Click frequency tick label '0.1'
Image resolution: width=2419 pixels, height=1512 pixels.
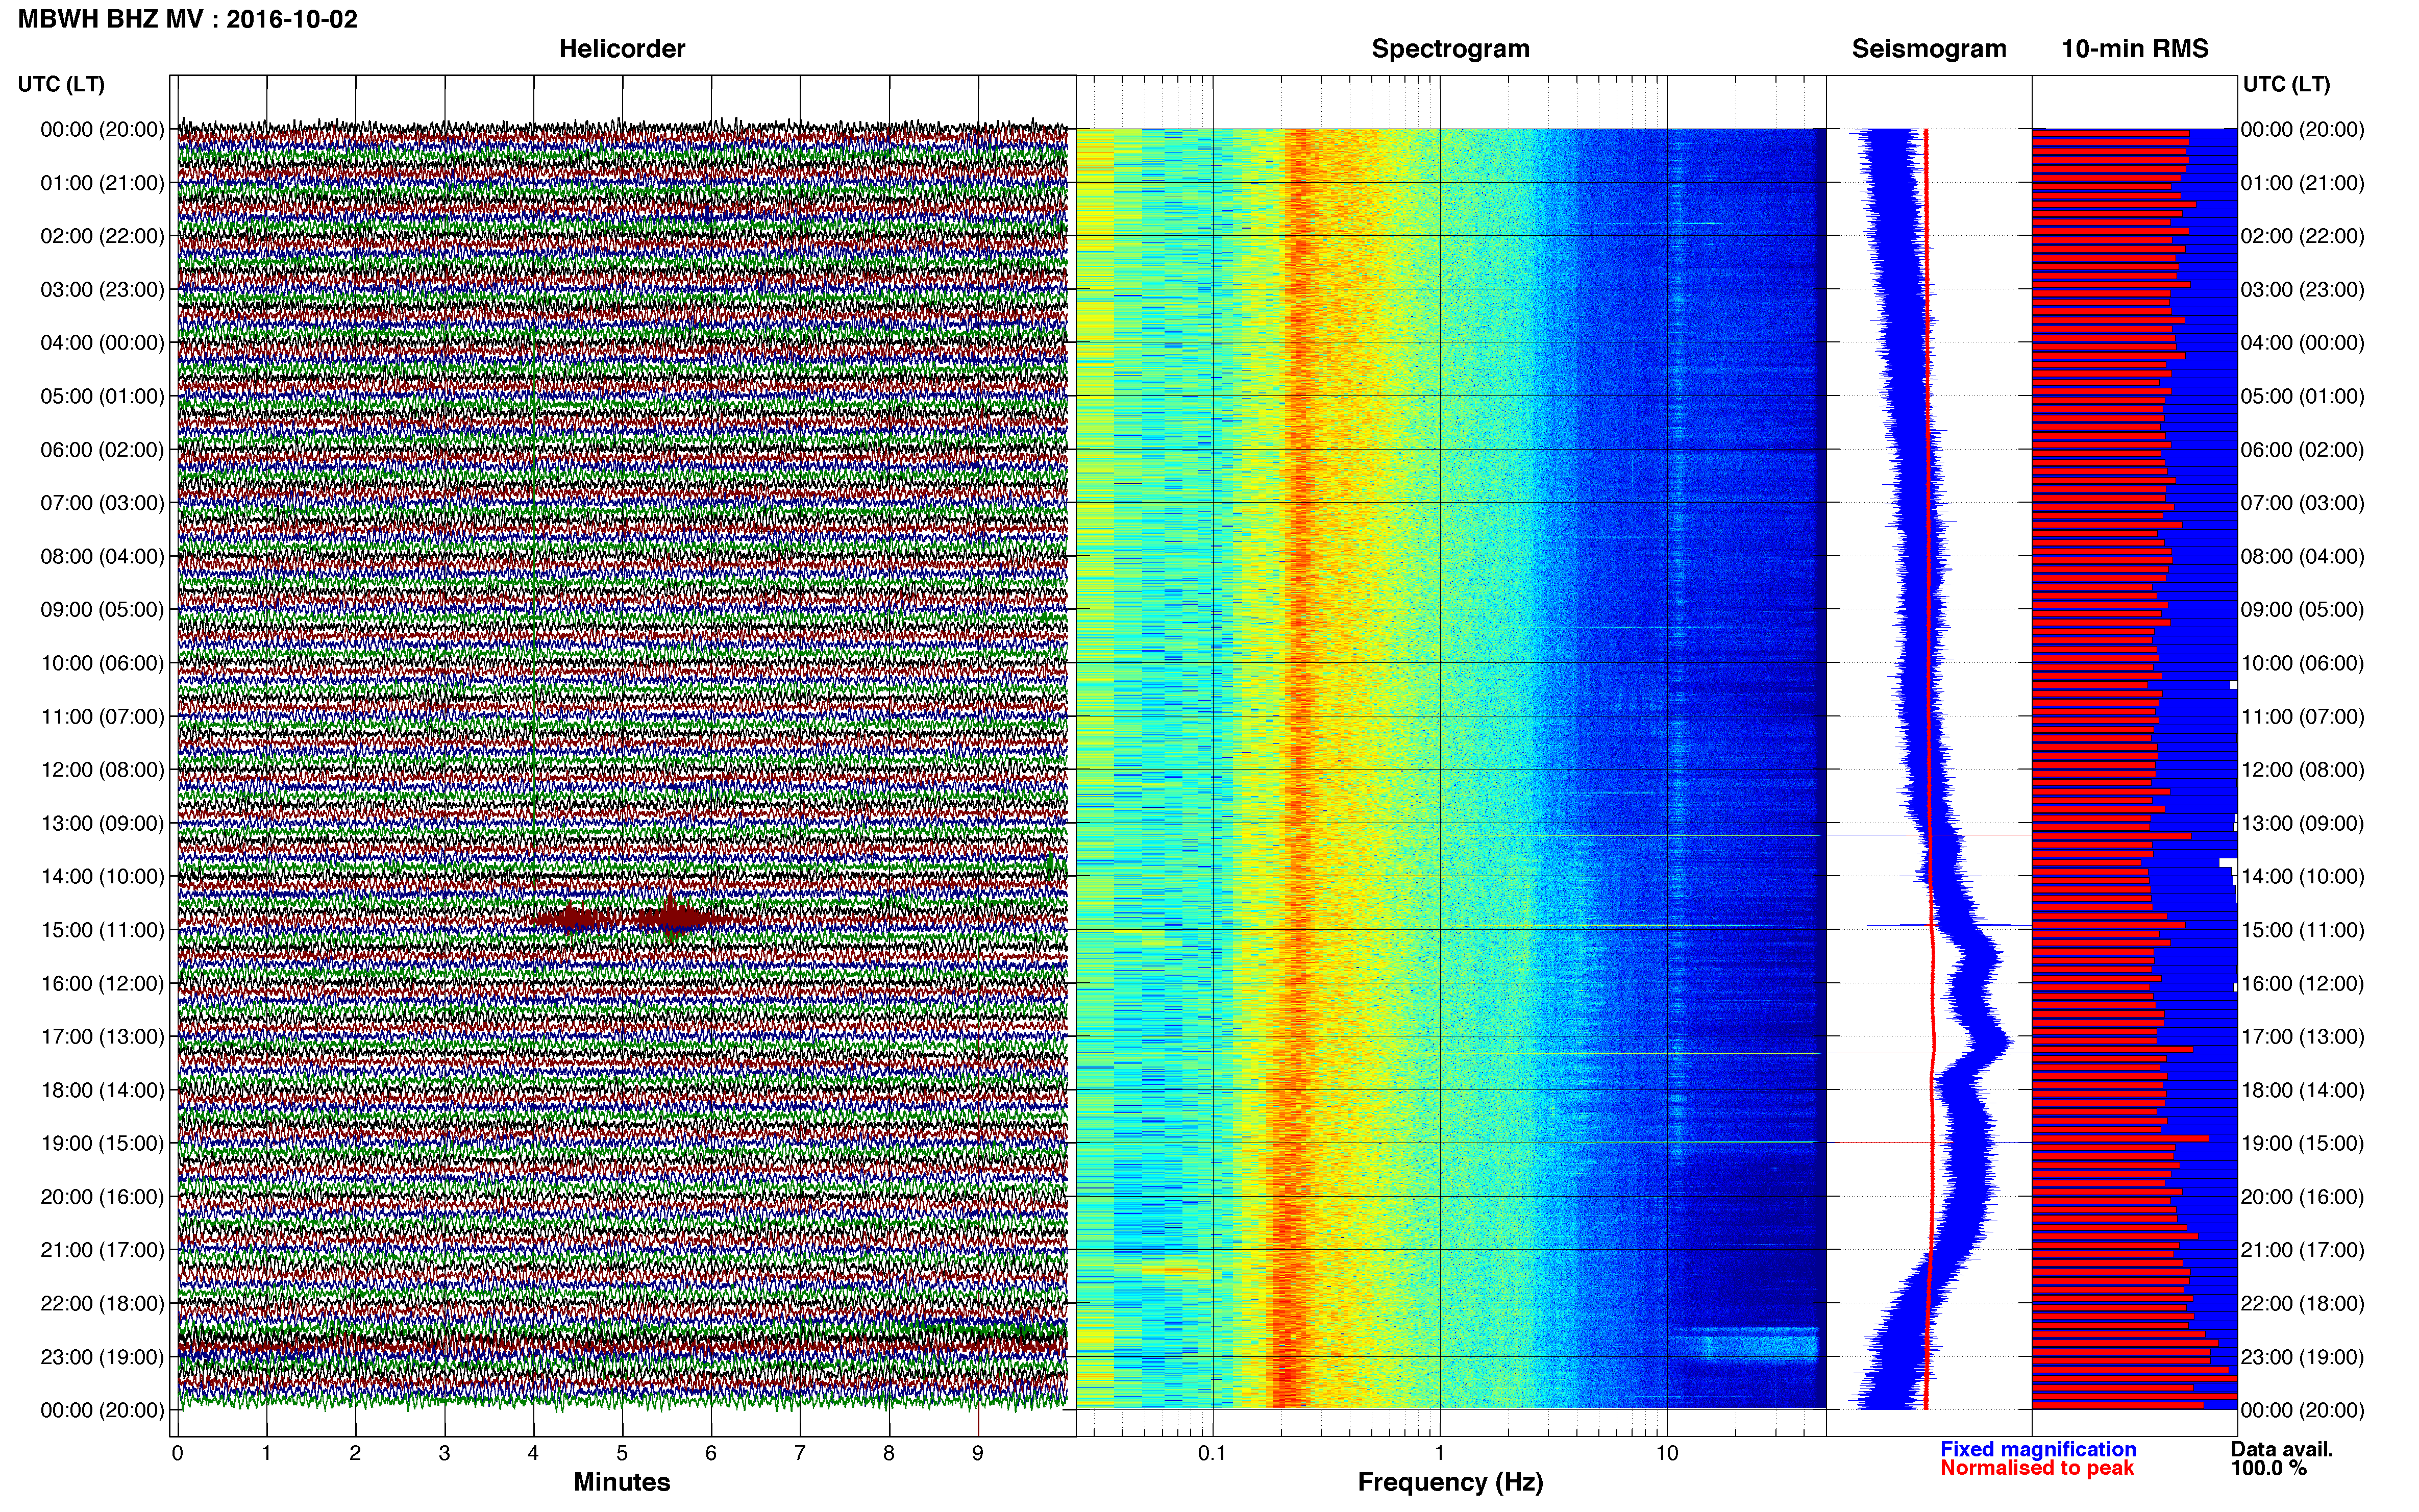point(1212,1453)
